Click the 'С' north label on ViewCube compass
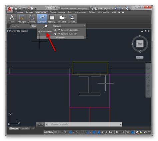Image resolution: width=158 pixels, height=141 pixels. coord(140,36)
